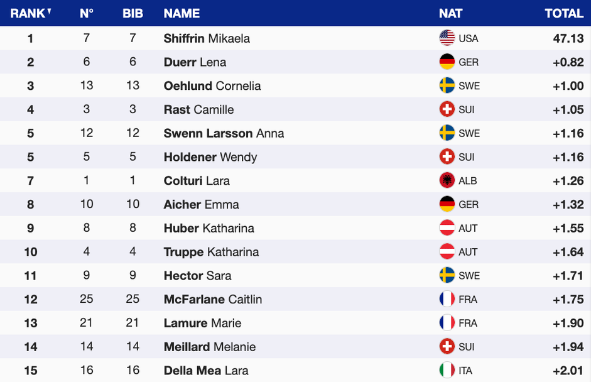
Task: Click the USA flag icon beside Shiffrin
Action: click(x=447, y=38)
